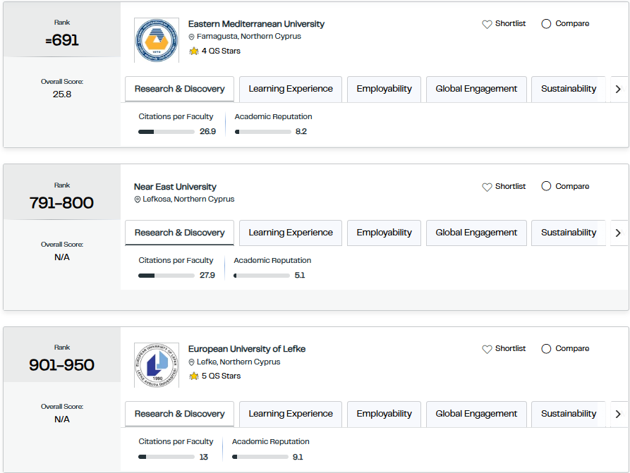The width and height of the screenshot is (630, 473).
Task: Expand more tabs arrow for Eastern Mediterranean University
Action: click(x=618, y=89)
